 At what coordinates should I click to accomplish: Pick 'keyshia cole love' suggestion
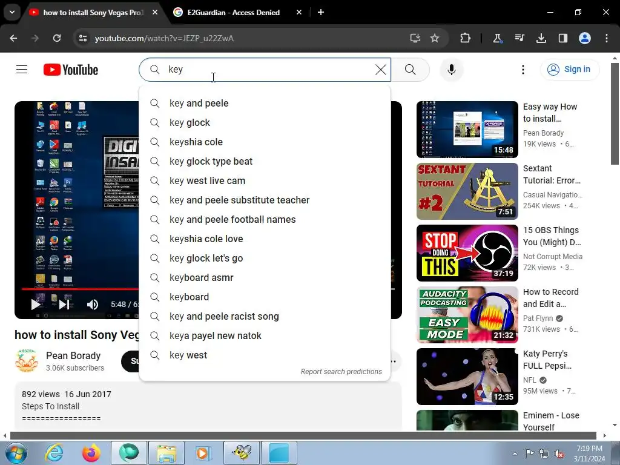265,239
